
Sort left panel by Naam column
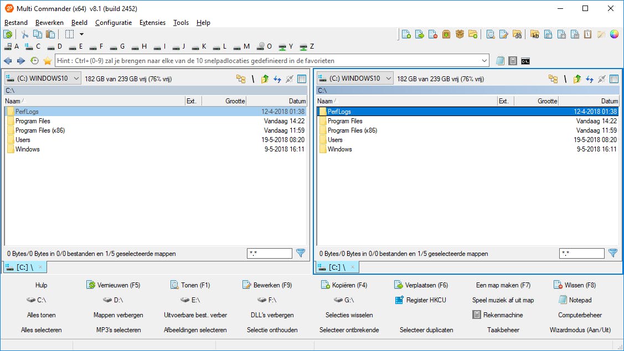(x=95, y=101)
